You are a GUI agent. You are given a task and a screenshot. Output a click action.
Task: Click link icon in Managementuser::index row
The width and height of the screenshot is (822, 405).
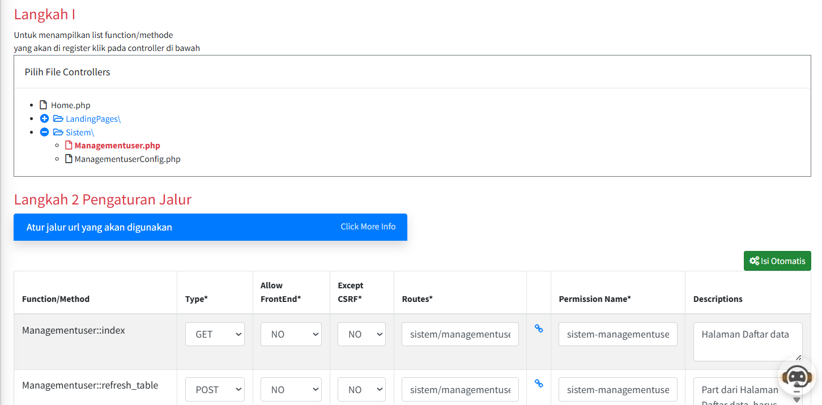539,328
